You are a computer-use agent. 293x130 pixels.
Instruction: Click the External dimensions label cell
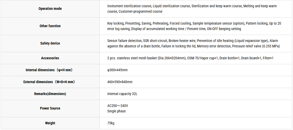tap(50, 82)
